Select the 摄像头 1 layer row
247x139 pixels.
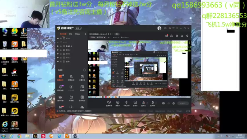tap(71, 46)
